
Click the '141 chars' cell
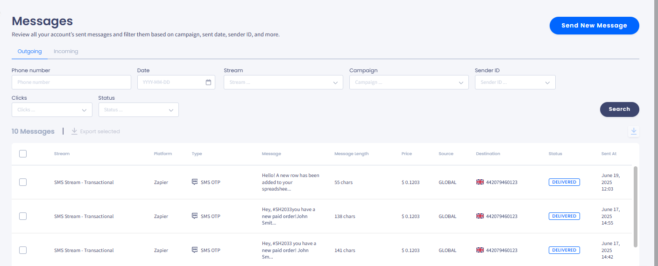pos(345,250)
